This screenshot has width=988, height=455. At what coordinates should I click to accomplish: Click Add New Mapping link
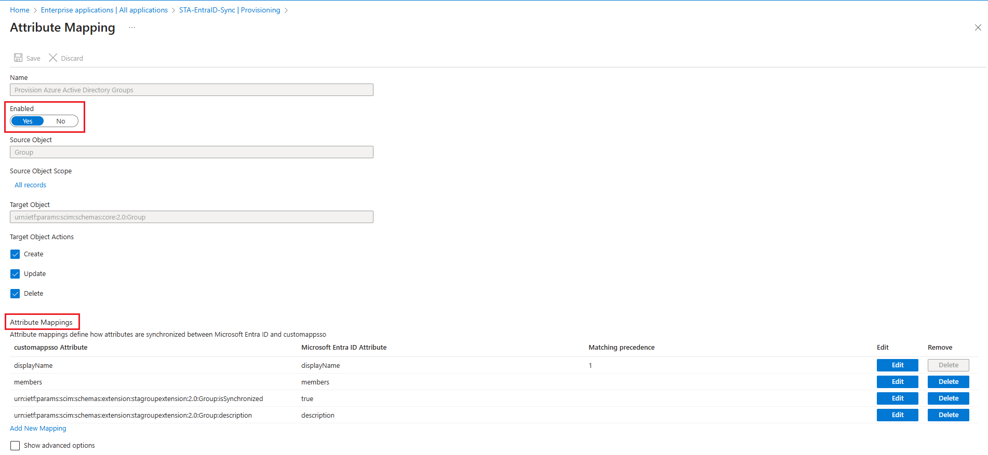pyautogui.click(x=38, y=429)
